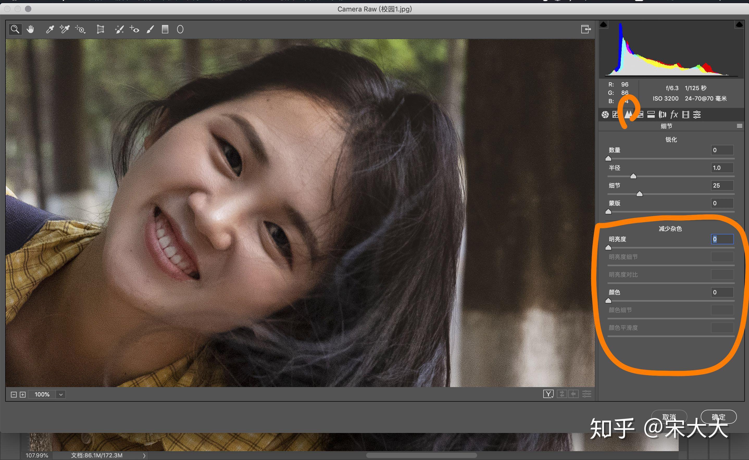
Task: Toggle highlight clipping warning in histogram
Action: [x=739, y=25]
